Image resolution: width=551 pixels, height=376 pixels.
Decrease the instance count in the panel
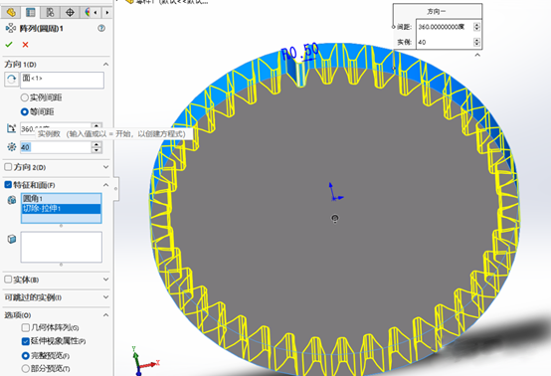click(x=96, y=150)
